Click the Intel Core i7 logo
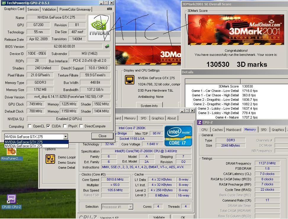Screen dimensions: 288x219 point(178,135)
